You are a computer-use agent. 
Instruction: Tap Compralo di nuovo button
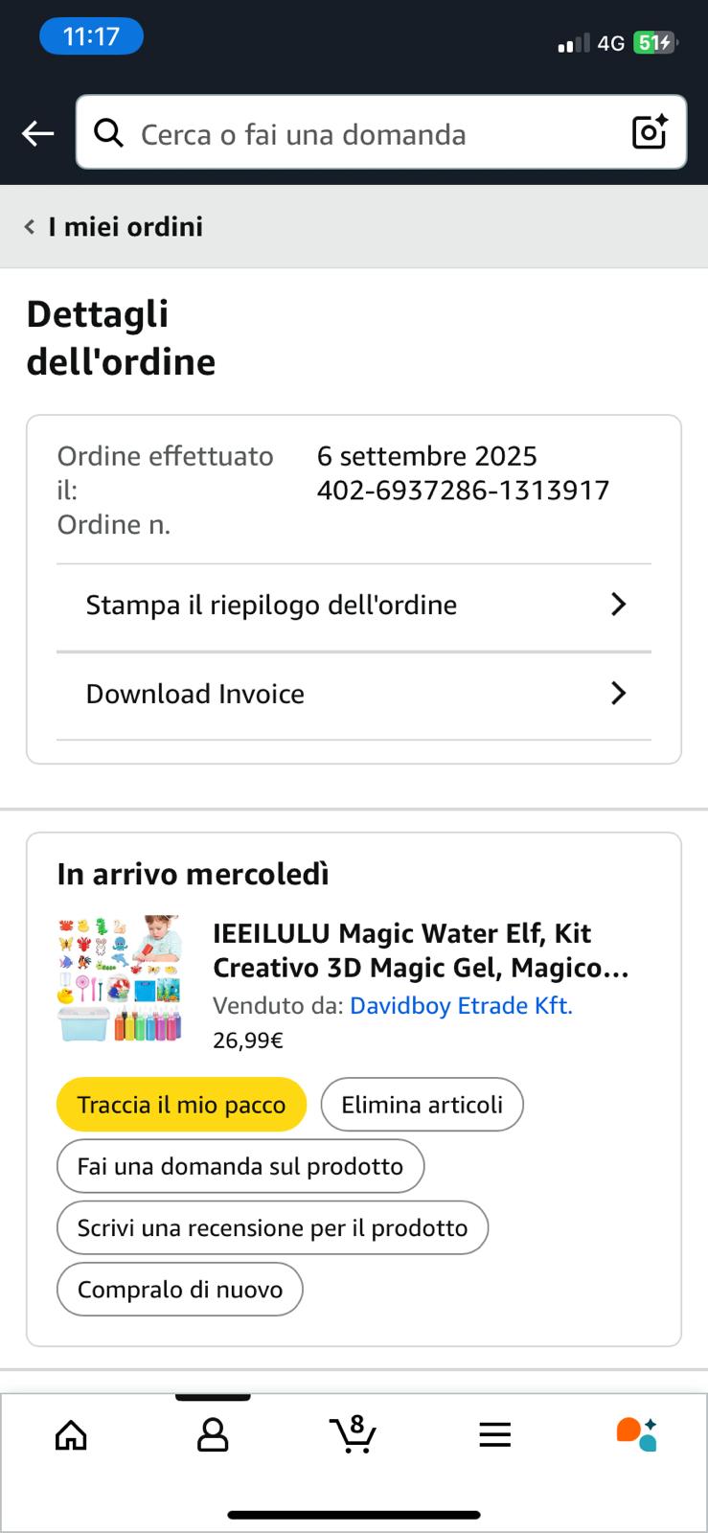click(x=180, y=1289)
